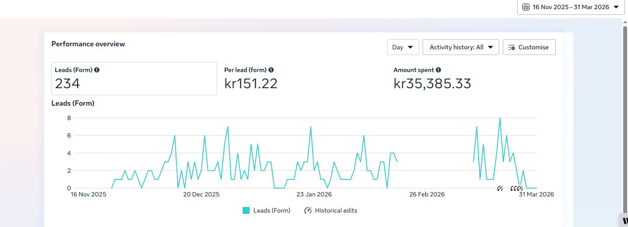The image size is (628, 227).
Task: Click the Historical edits gauge icon in the legend
Action: pos(308,210)
